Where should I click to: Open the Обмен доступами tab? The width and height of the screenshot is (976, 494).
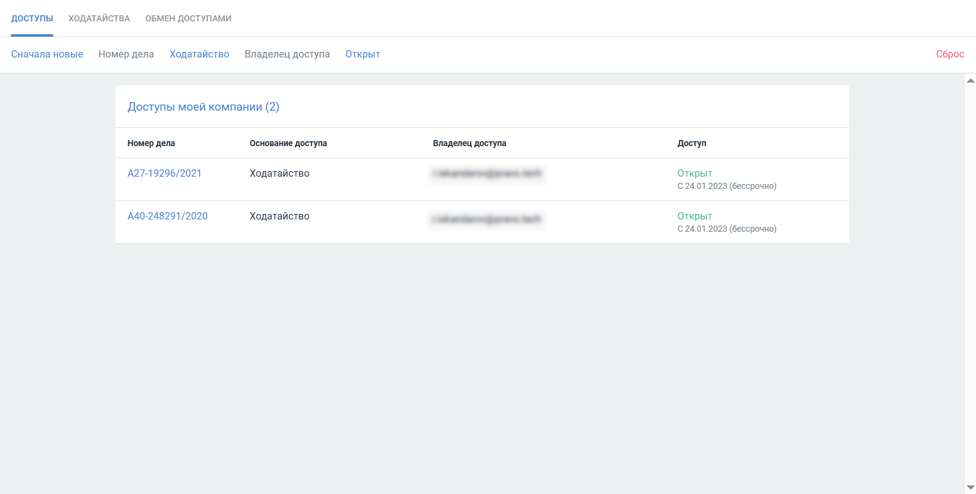(188, 18)
